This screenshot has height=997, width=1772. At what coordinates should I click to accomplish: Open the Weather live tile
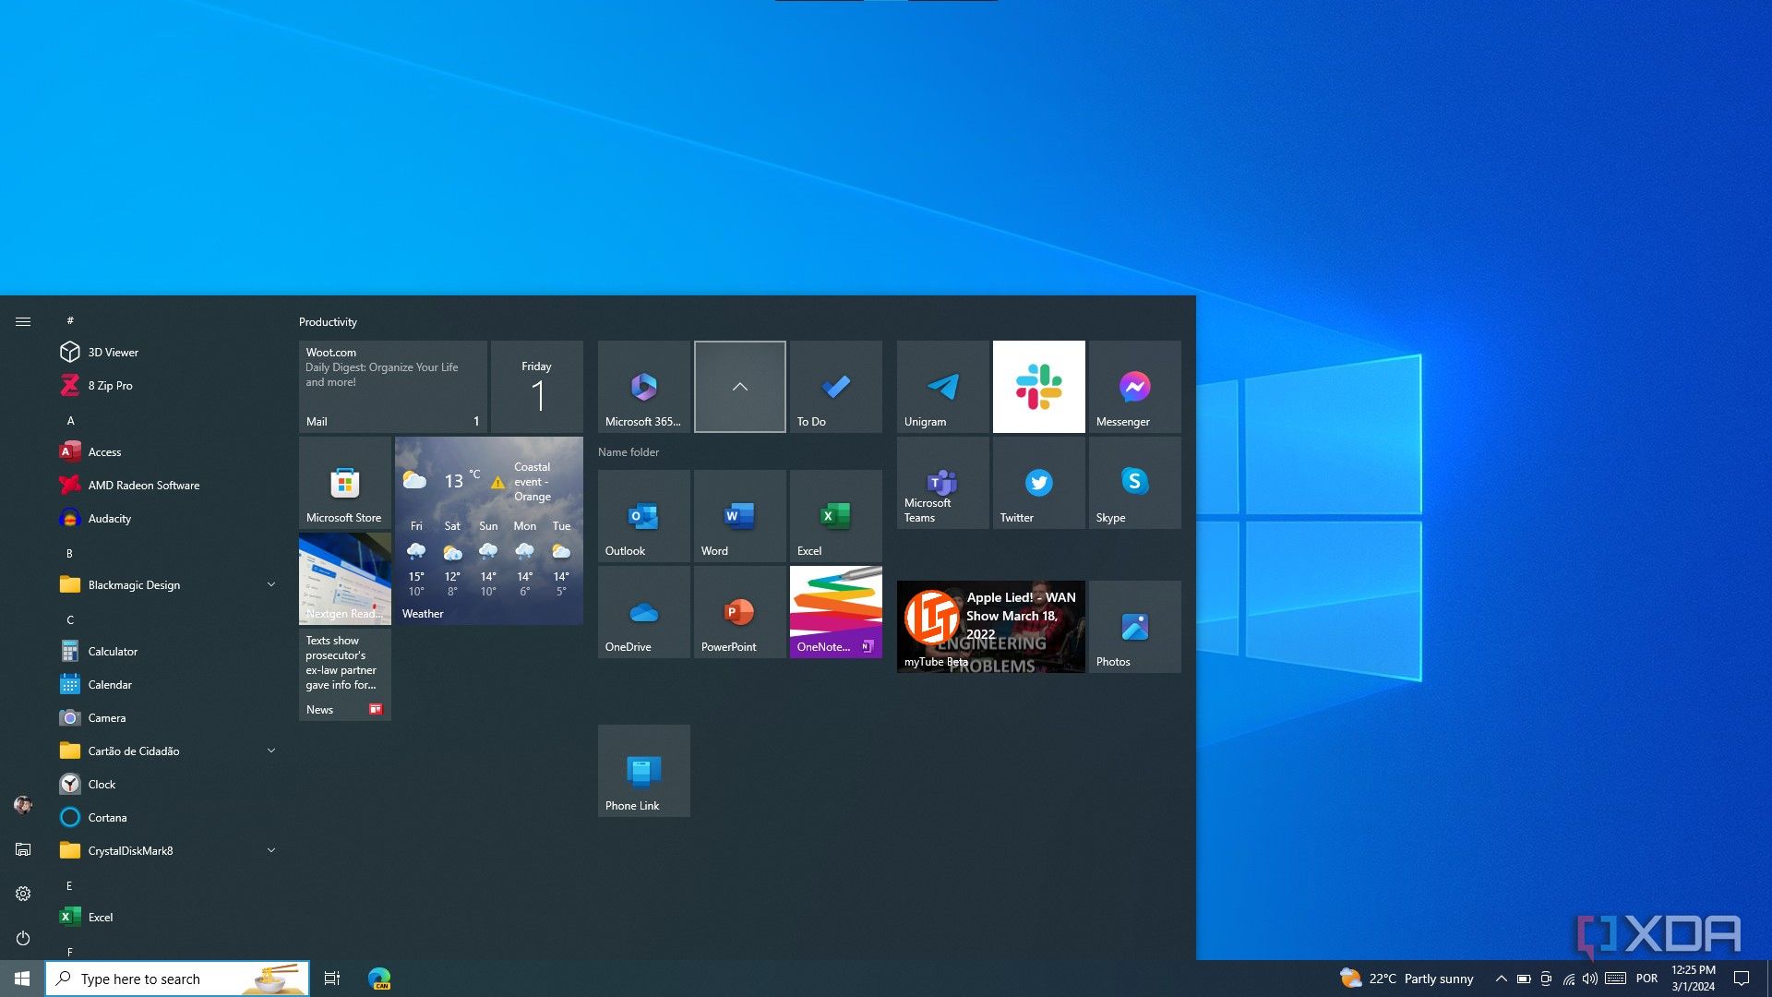click(x=489, y=531)
